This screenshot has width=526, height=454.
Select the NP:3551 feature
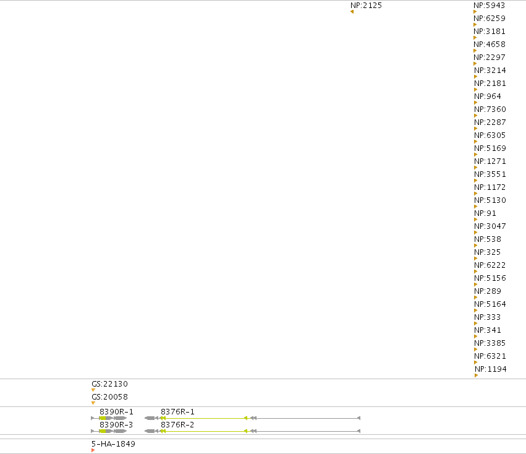[x=490, y=174]
